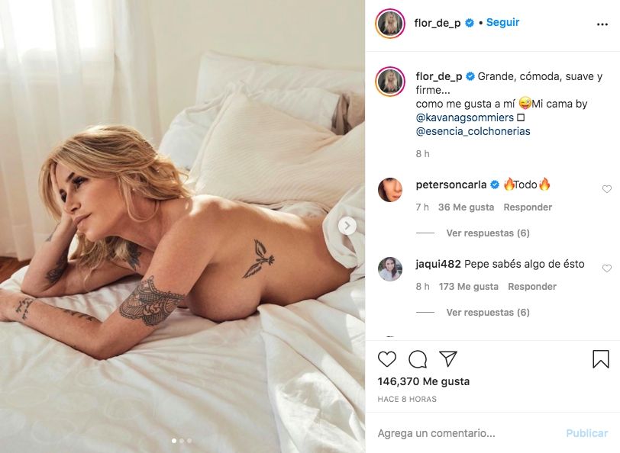620x453 pixels.
Task: Share the post via paper plane icon
Action: coord(448,358)
